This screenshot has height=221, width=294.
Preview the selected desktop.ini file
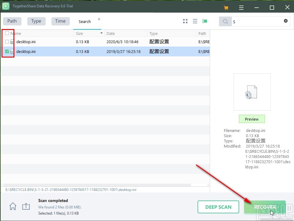coord(252,119)
